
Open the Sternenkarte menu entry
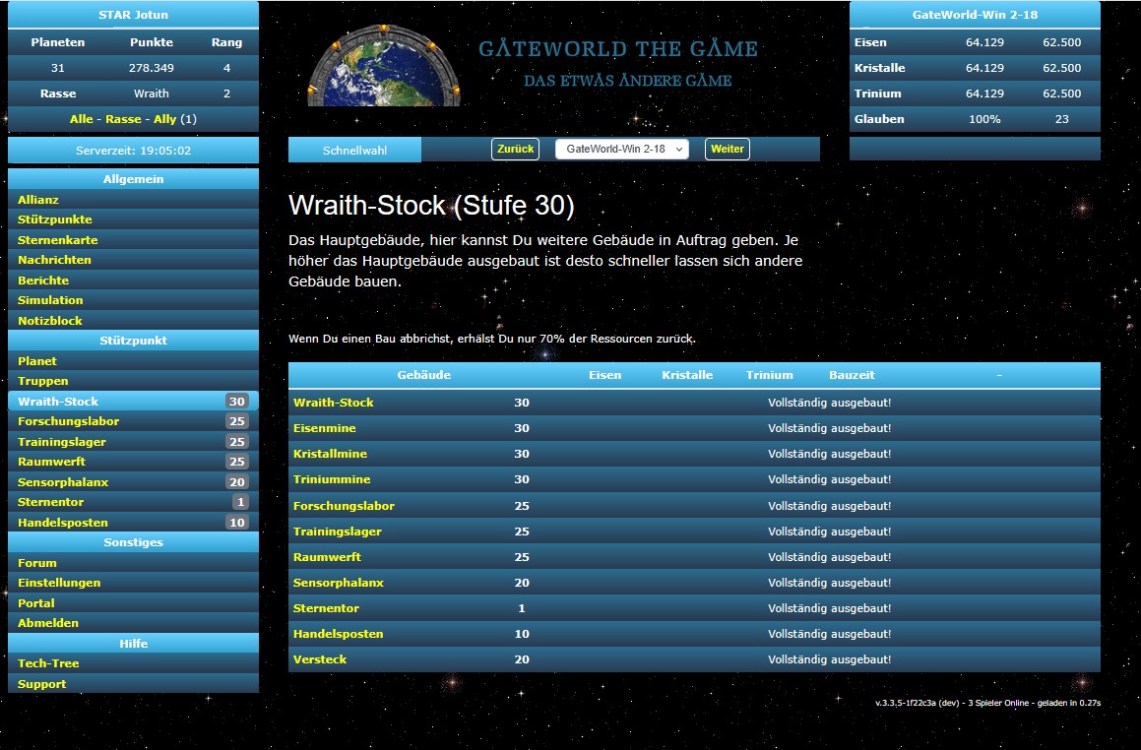point(57,240)
